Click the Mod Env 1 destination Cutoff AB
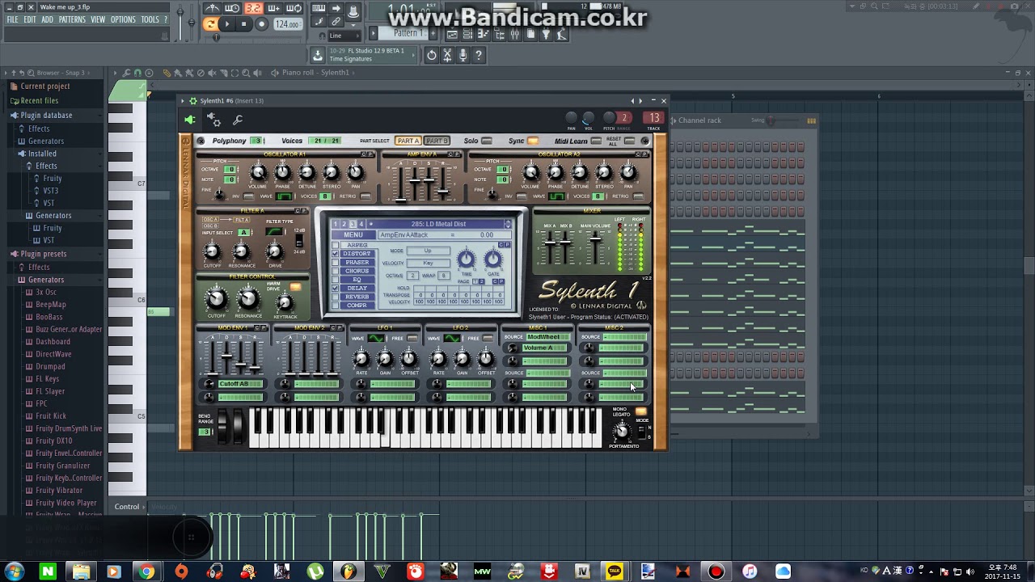This screenshot has width=1035, height=582. (x=240, y=384)
